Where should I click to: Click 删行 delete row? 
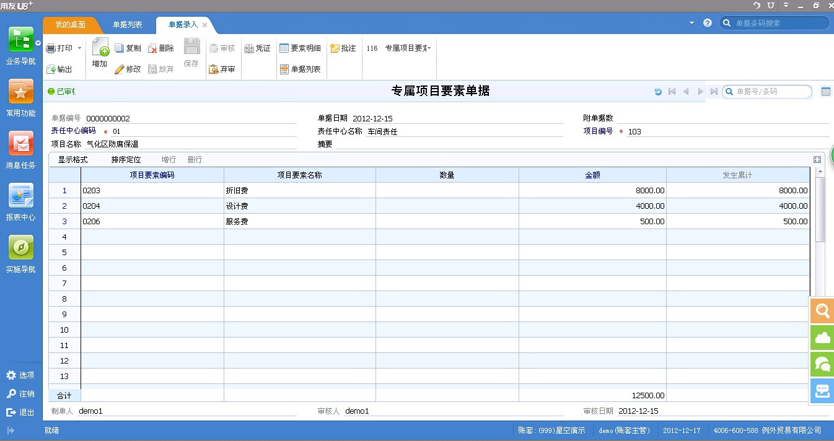[x=195, y=160]
